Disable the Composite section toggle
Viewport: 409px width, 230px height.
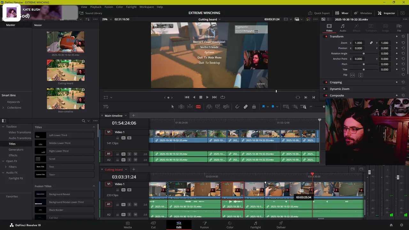point(326,96)
